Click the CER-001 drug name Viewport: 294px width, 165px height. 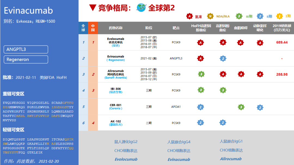coord(116,105)
